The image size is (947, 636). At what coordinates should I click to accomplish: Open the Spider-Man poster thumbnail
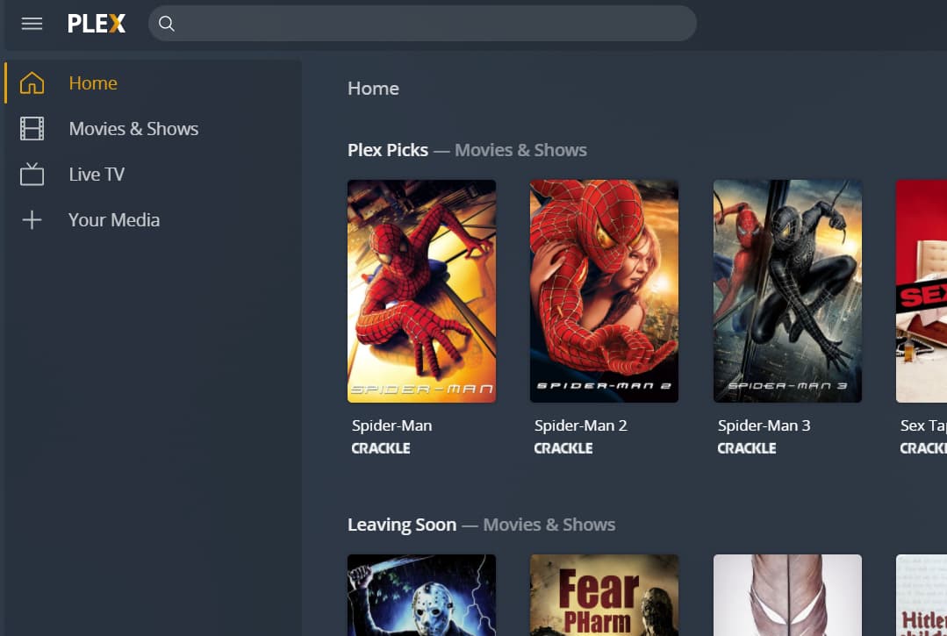pyautogui.click(x=421, y=291)
